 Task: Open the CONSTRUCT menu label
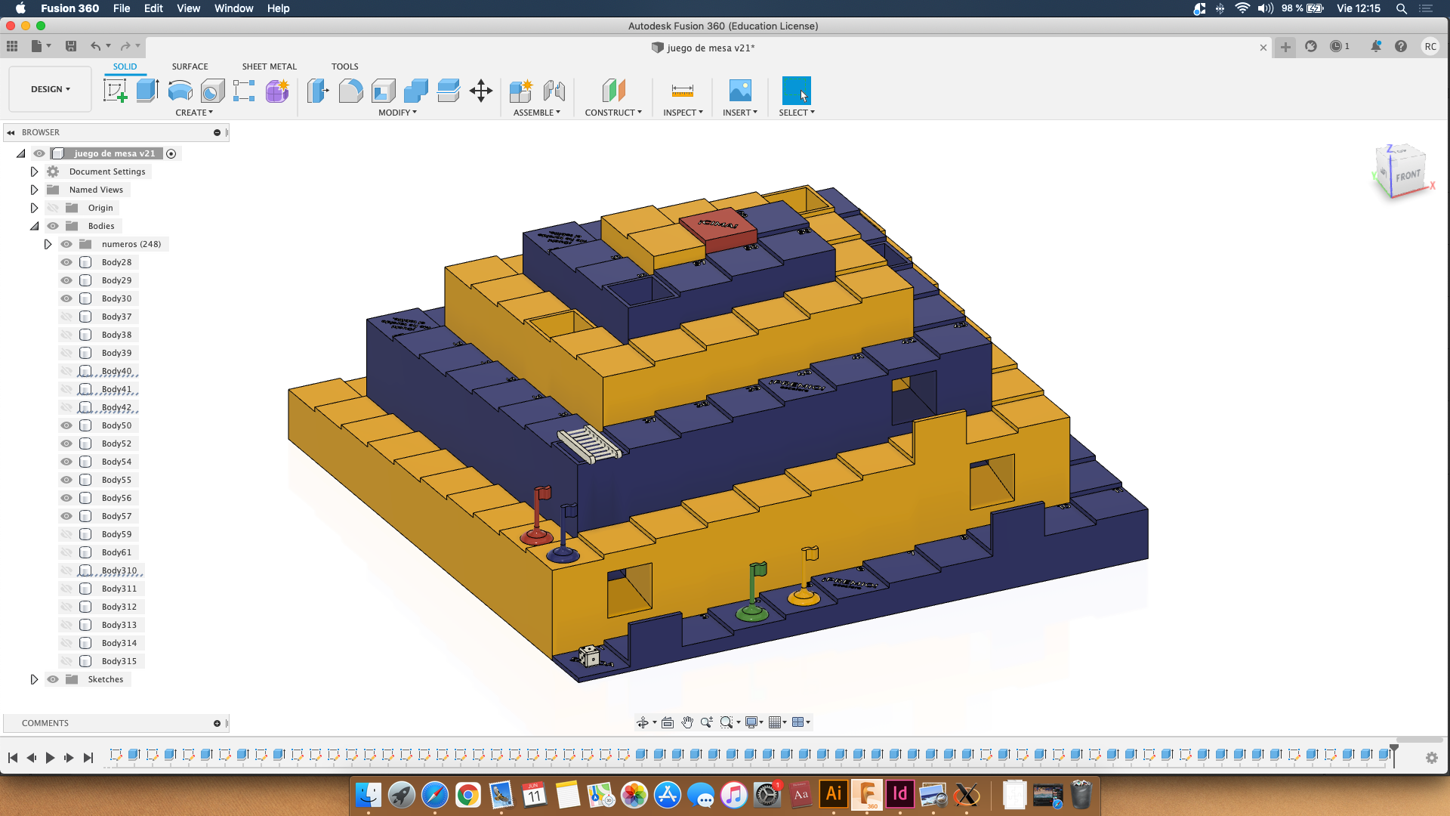click(612, 113)
